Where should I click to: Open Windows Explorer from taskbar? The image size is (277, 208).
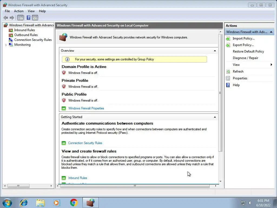pyautogui.click(x=41, y=203)
